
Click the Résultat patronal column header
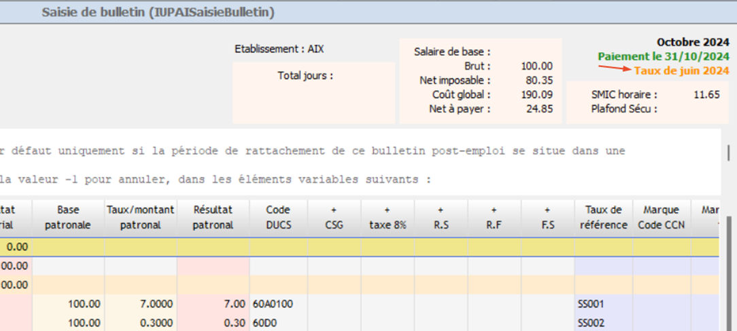click(213, 218)
